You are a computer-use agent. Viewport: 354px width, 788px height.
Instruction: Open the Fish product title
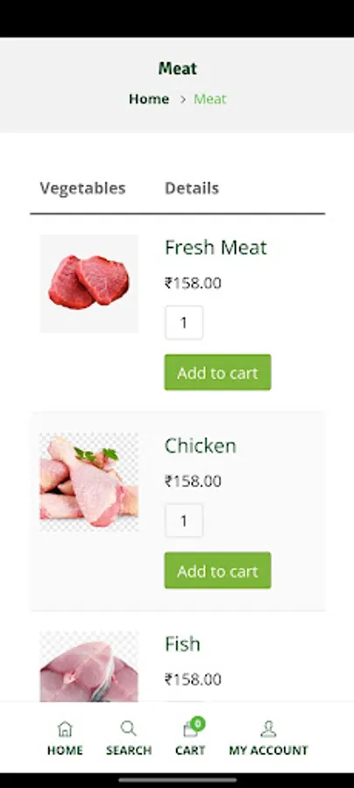point(182,644)
